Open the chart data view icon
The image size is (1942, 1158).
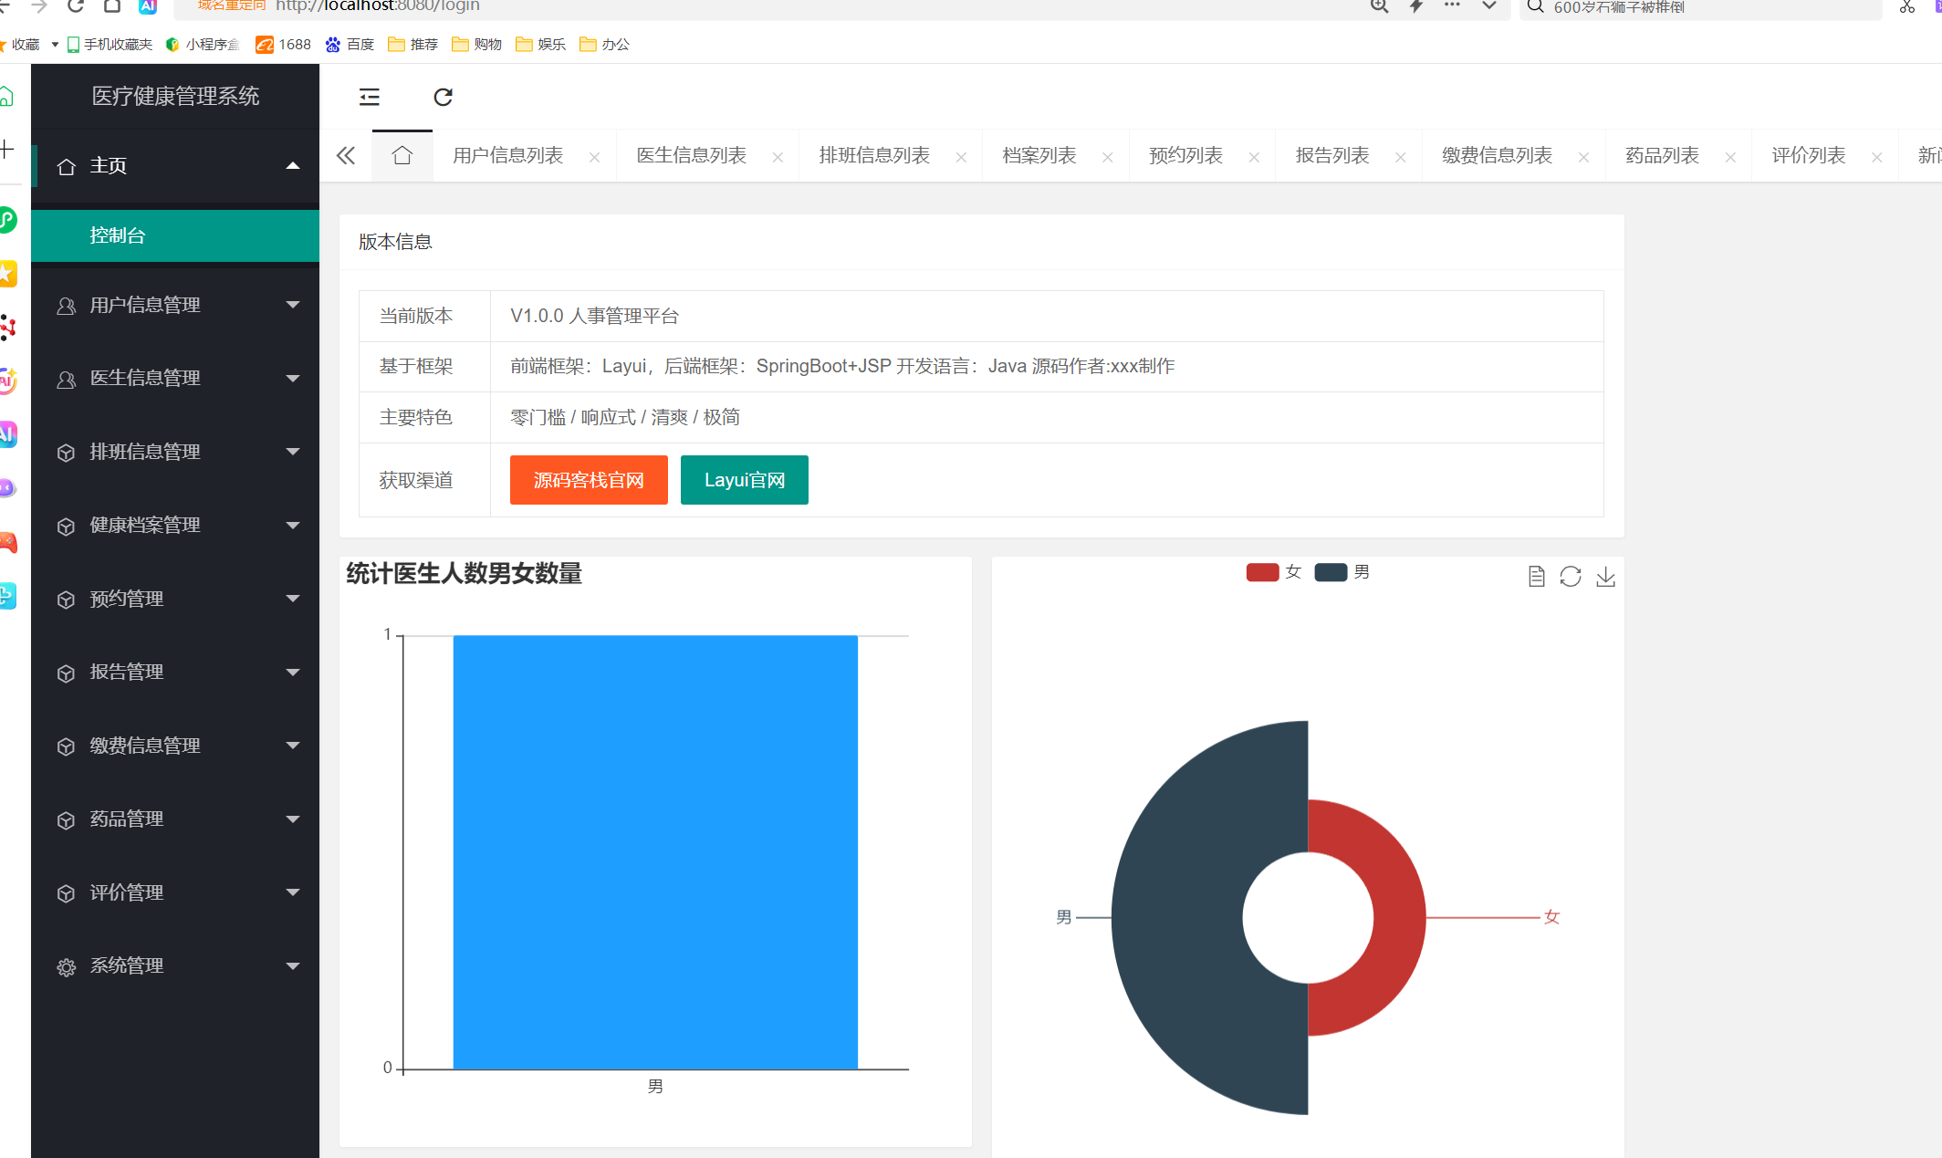point(1536,577)
